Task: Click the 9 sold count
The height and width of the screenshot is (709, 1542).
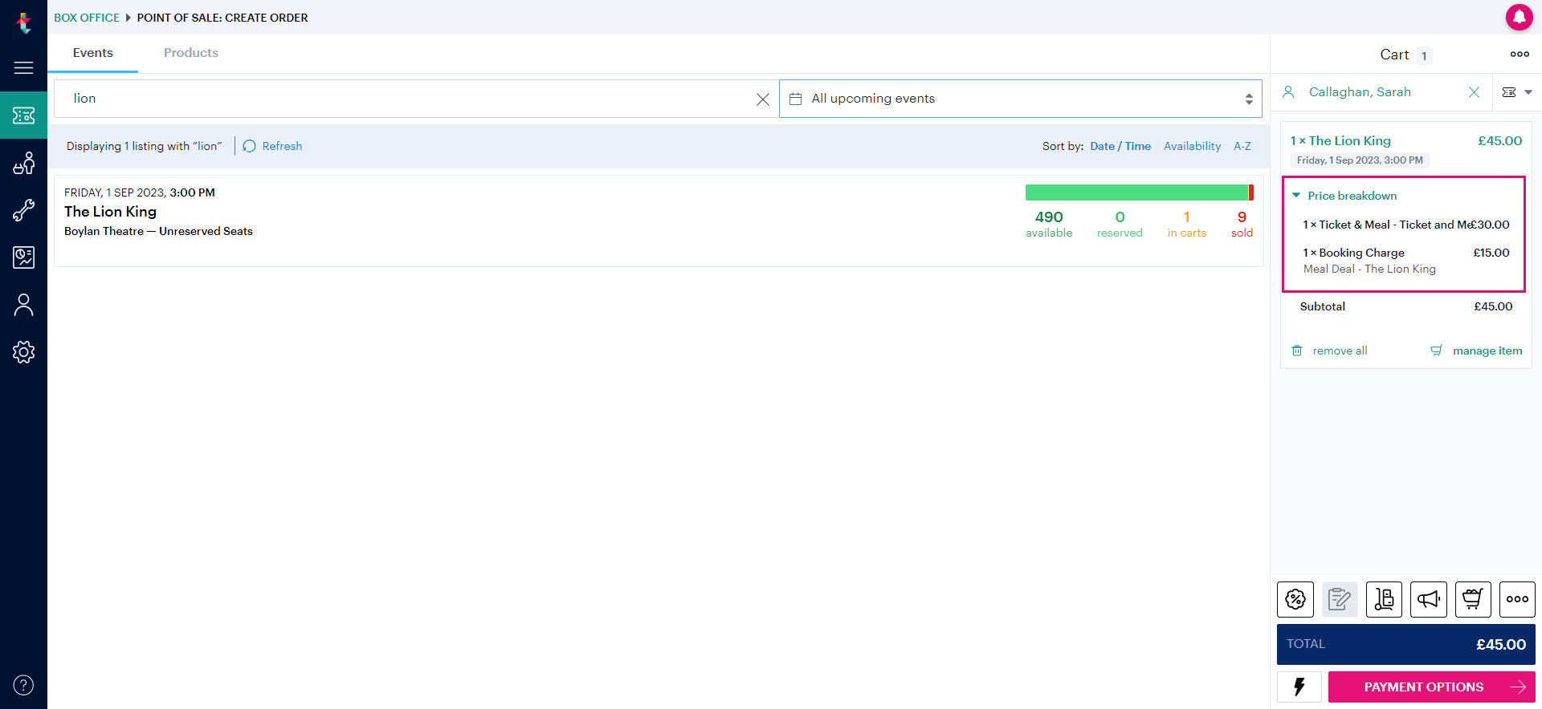Action: (x=1242, y=224)
